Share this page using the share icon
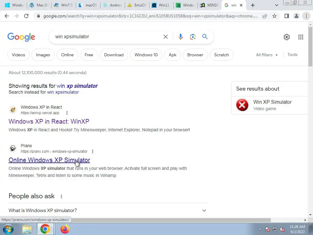This screenshot has width=313, height=235. pyautogui.click(x=265, y=16)
